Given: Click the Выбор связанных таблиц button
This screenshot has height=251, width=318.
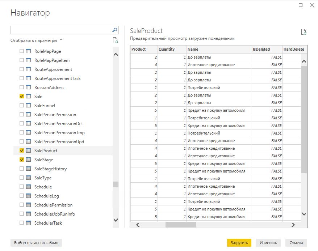Looking at the screenshot, I should [x=36, y=243].
